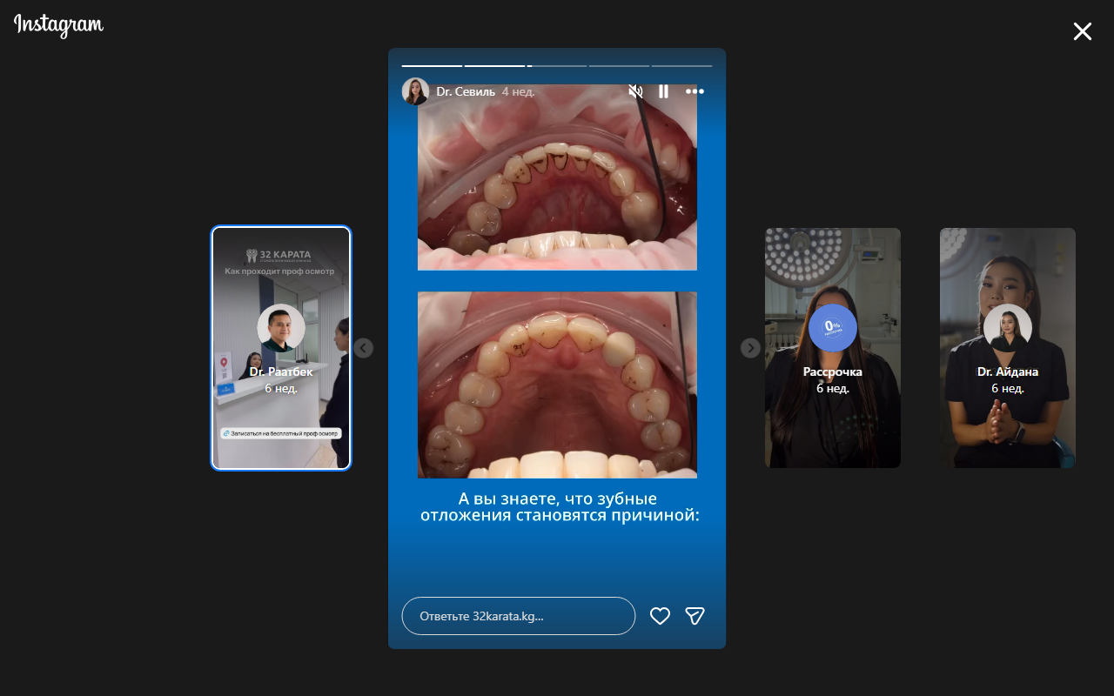The height and width of the screenshot is (696, 1114).
Task: Pause the playing story
Action: coord(663,91)
